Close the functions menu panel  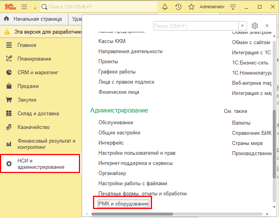pyautogui.click(x=267, y=26)
